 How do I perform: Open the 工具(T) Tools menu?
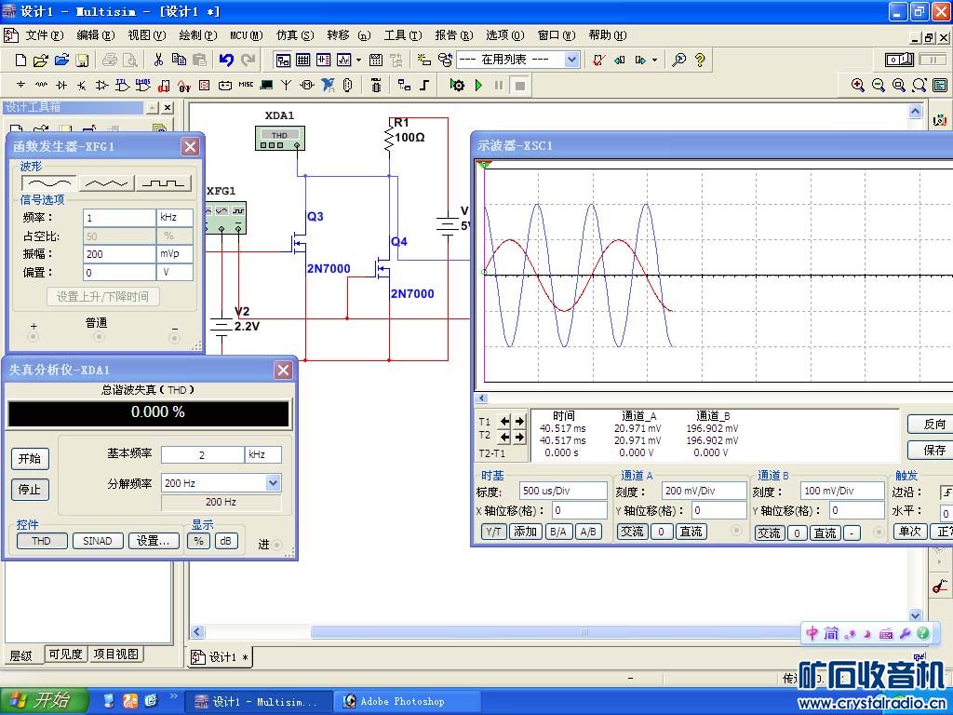(x=402, y=35)
